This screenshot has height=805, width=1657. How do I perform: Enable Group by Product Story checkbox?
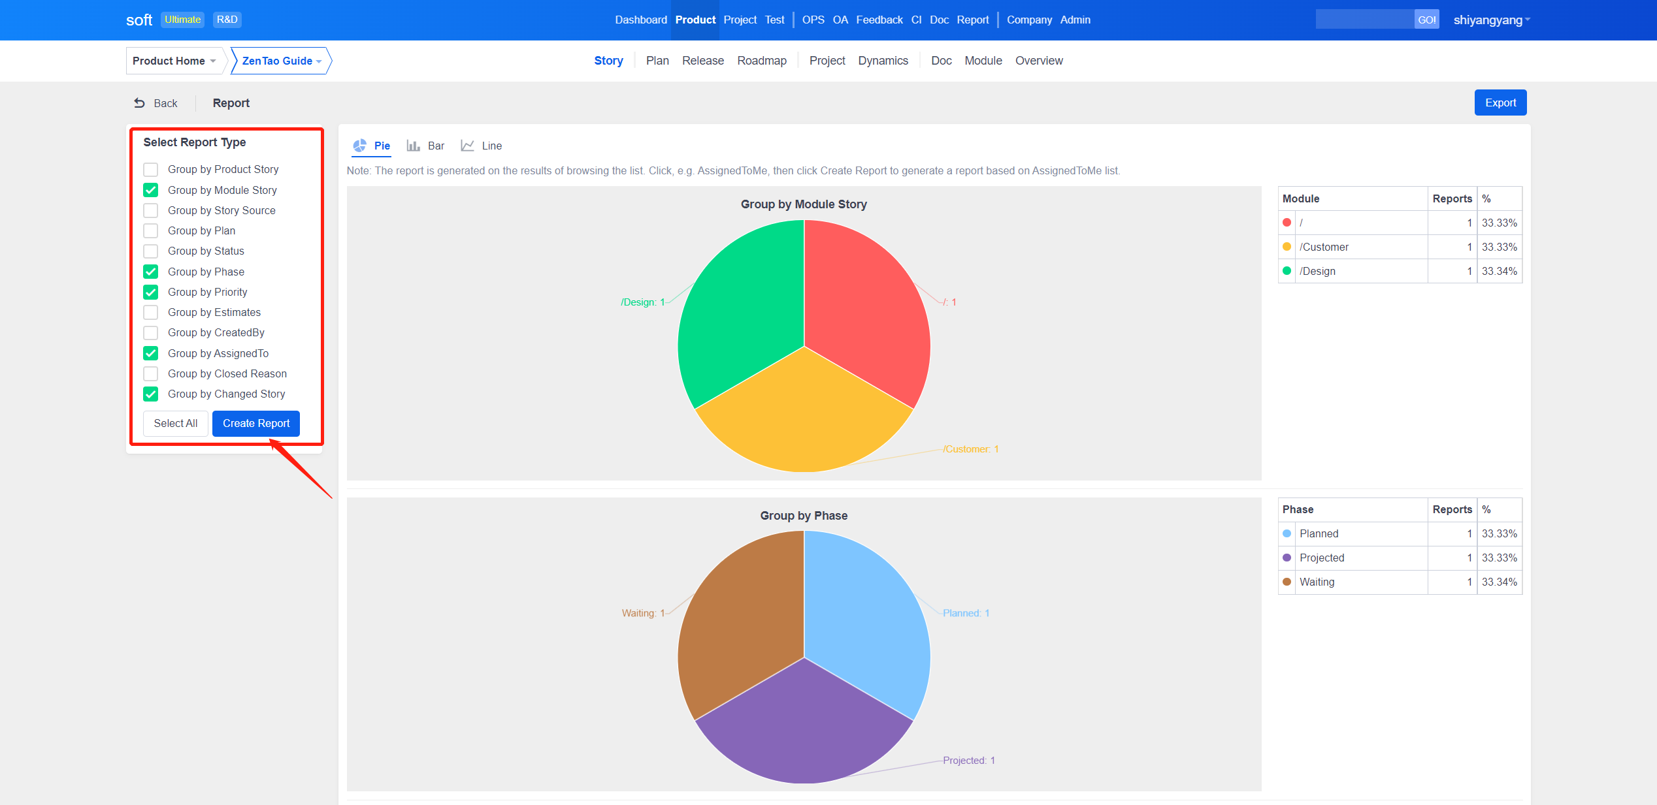click(x=151, y=170)
